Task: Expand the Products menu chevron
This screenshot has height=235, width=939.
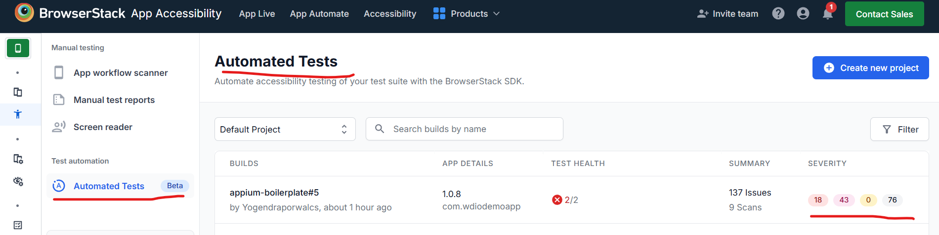Action: [x=497, y=14]
